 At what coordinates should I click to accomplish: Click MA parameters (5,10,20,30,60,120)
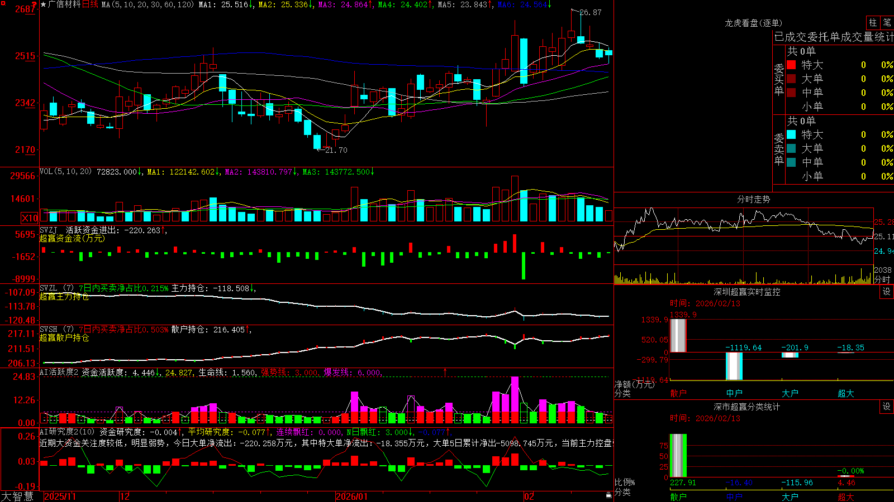(148, 4)
